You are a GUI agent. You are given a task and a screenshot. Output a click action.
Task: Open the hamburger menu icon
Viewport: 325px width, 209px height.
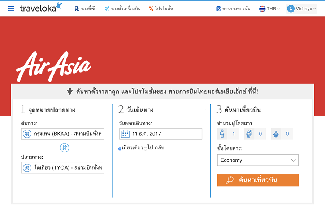pyautogui.click(x=11, y=9)
